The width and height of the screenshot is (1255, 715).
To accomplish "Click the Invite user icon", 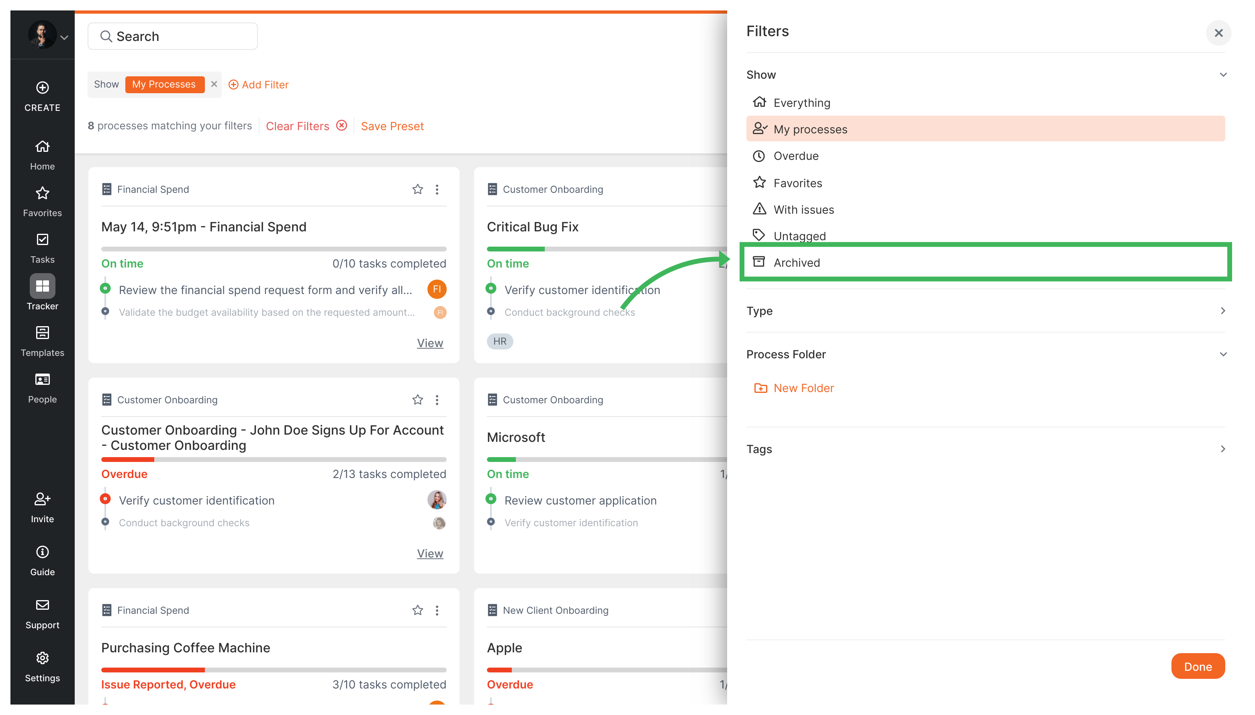I will click(42, 499).
